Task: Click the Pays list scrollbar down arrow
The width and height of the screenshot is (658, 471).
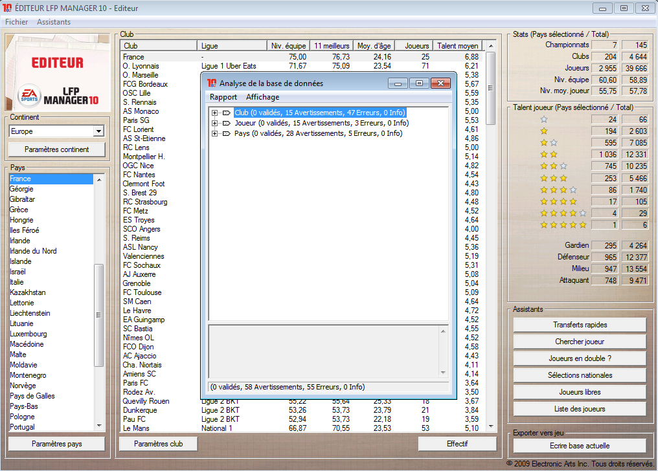Action: tap(99, 426)
